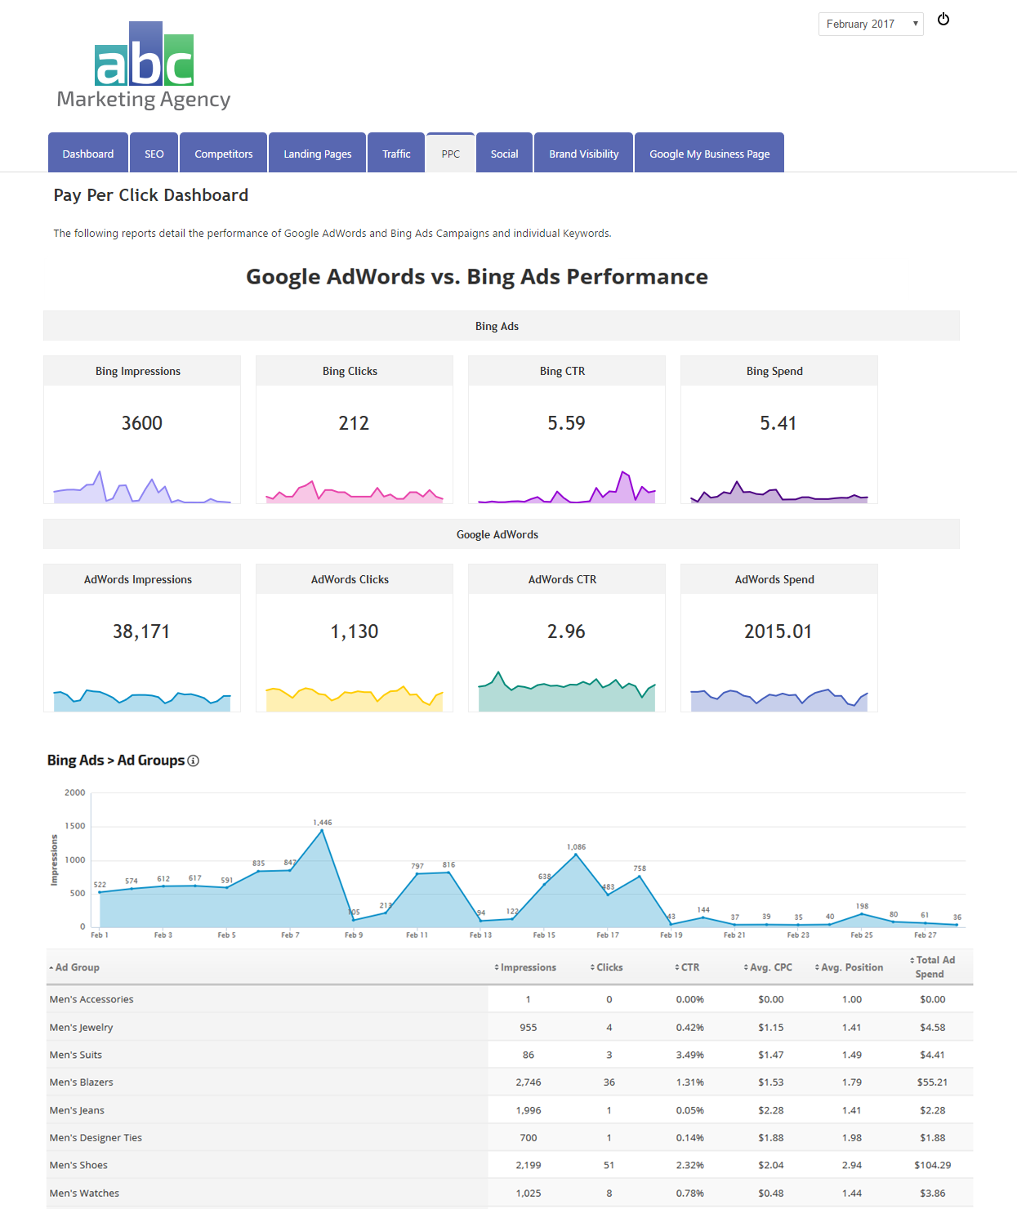Open the February 2017 date dropdown
The height and width of the screenshot is (1214, 1017).
pyautogui.click(x=870, y=25)
